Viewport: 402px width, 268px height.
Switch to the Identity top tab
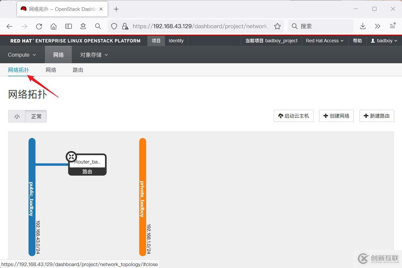tap(176, 41)
